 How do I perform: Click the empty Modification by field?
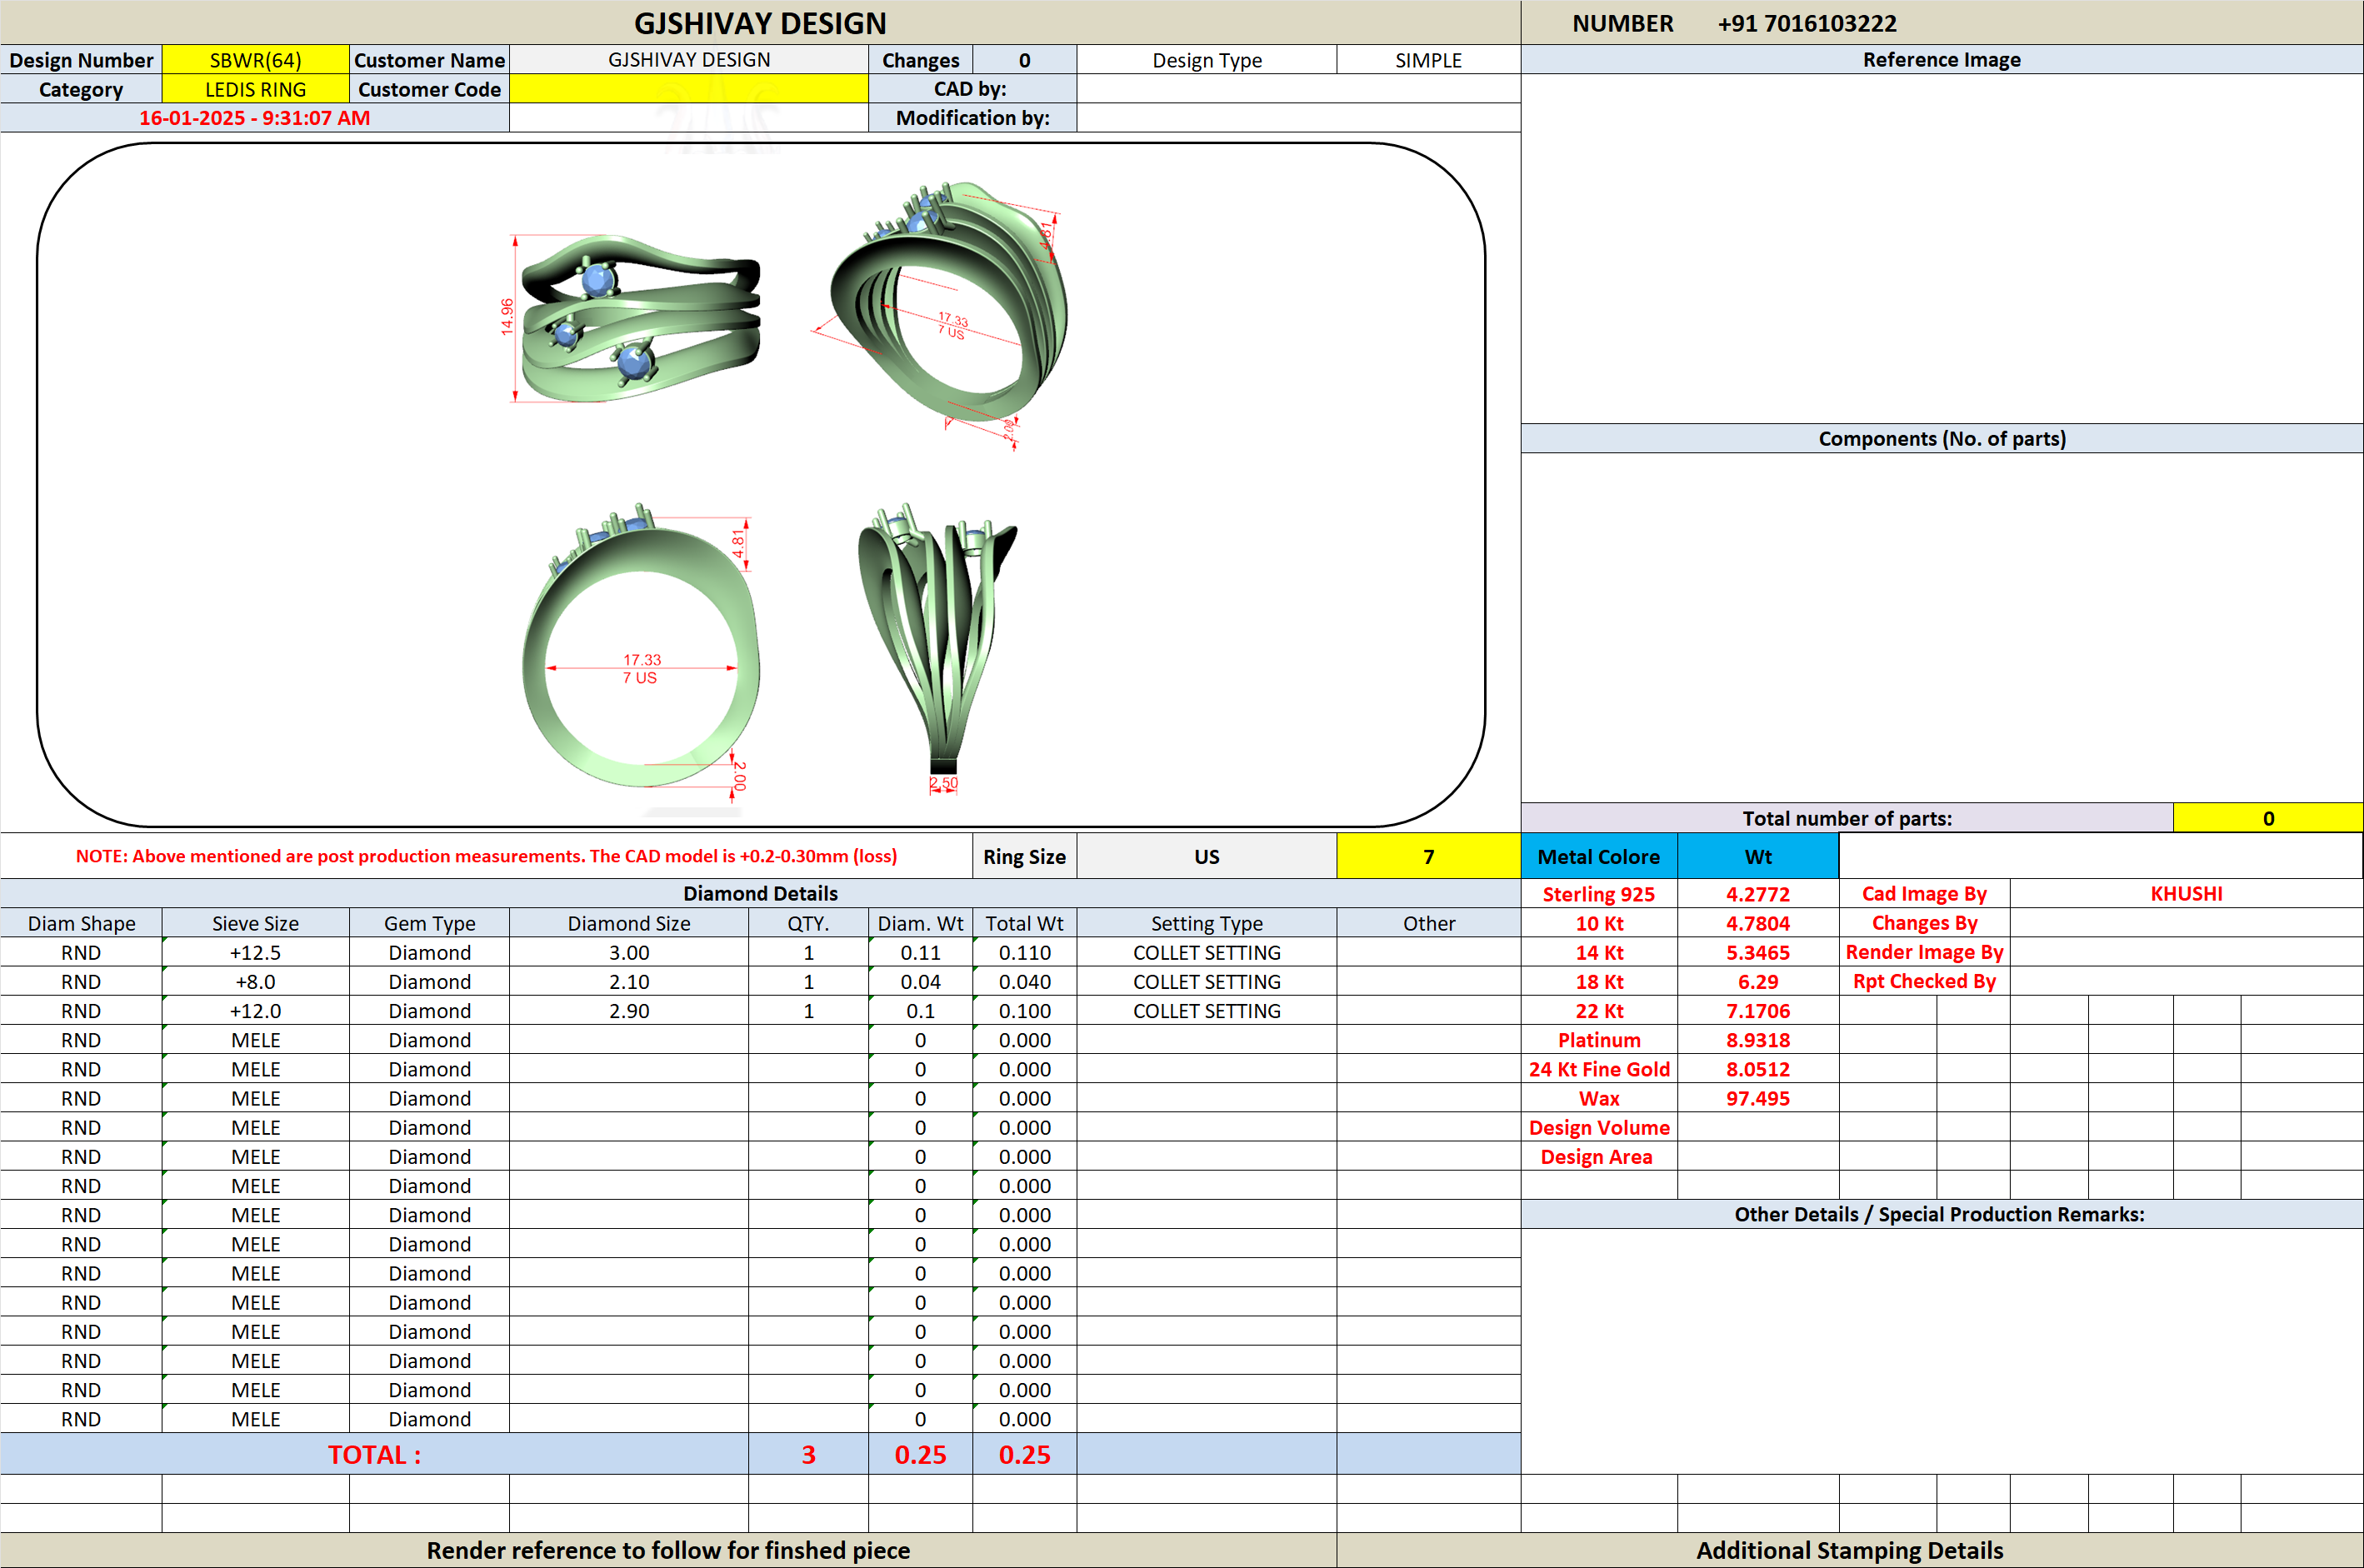tap(1298, 118)
